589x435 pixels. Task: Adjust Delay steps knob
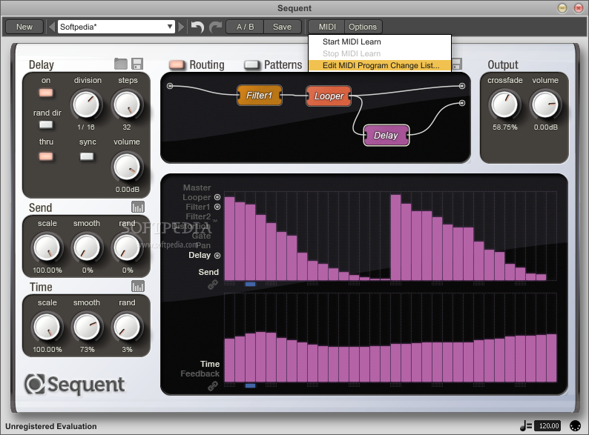[x=127, y=104]
